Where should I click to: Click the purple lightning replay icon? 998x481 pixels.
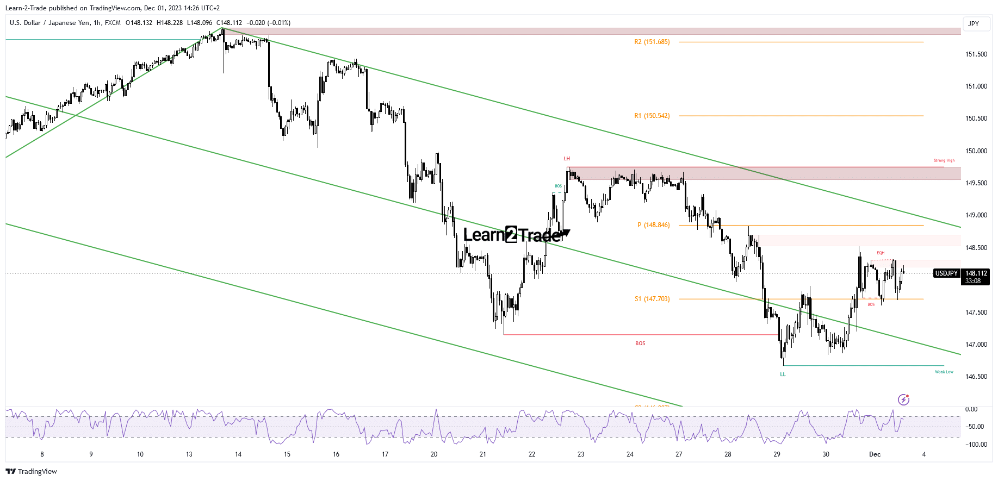click(903, 400)
